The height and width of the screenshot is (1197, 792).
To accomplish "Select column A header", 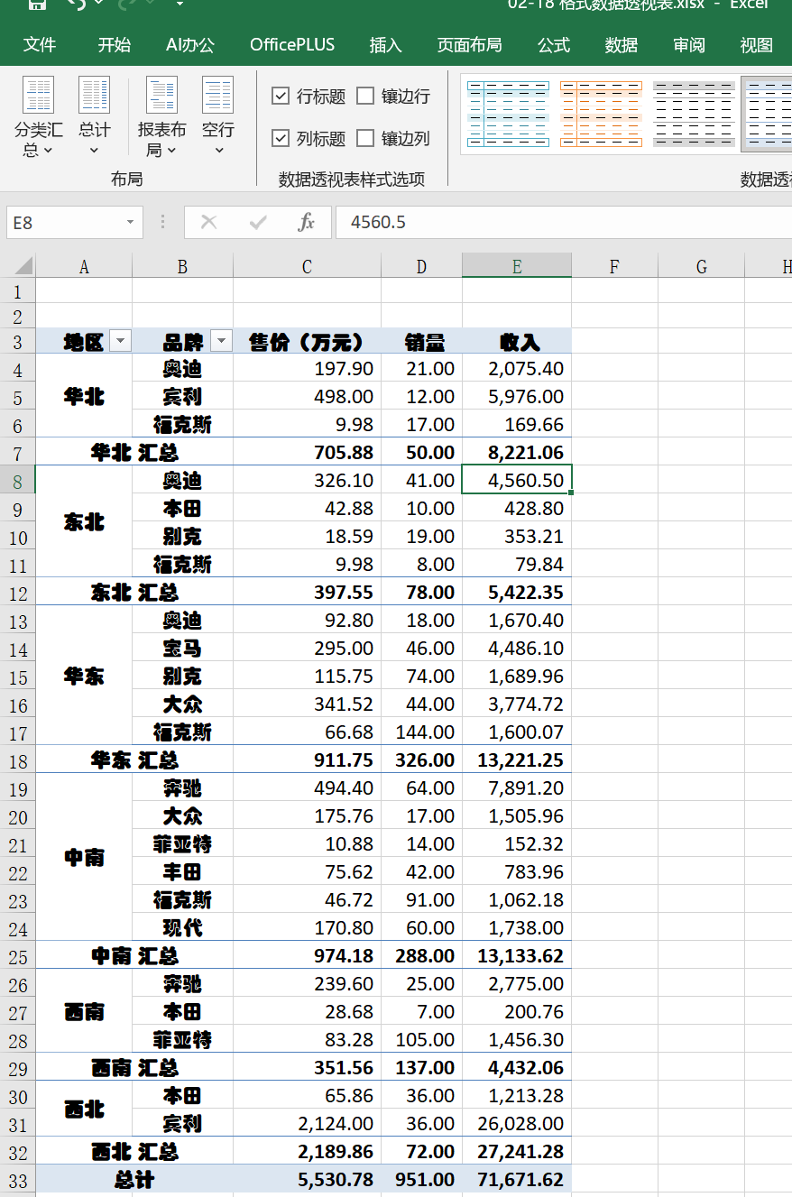I will click(x=84, y=266).
